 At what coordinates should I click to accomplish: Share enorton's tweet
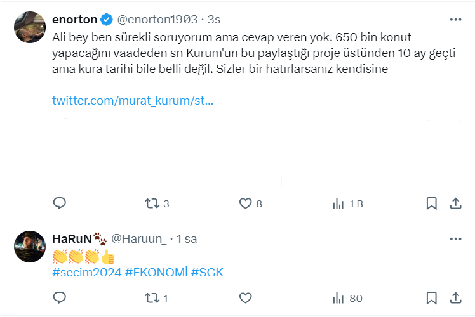click(455, 204)
